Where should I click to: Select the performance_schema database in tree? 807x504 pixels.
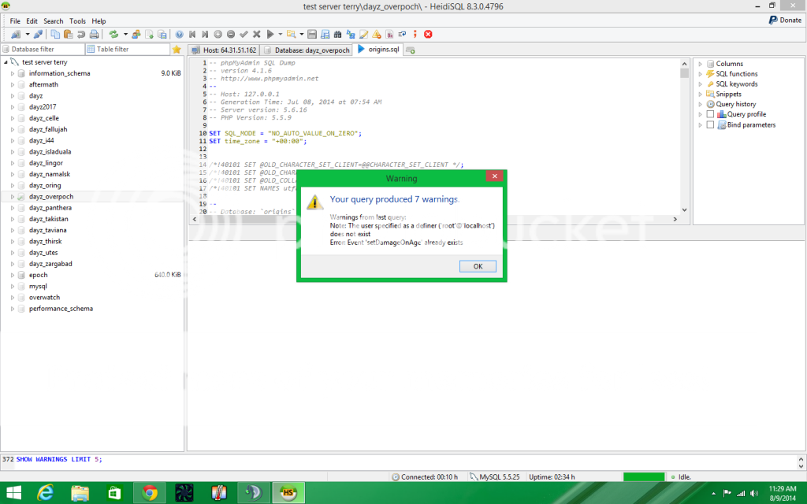61,309
